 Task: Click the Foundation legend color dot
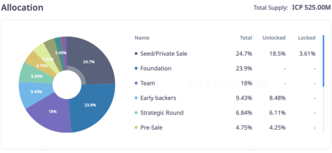coord(136,69)
